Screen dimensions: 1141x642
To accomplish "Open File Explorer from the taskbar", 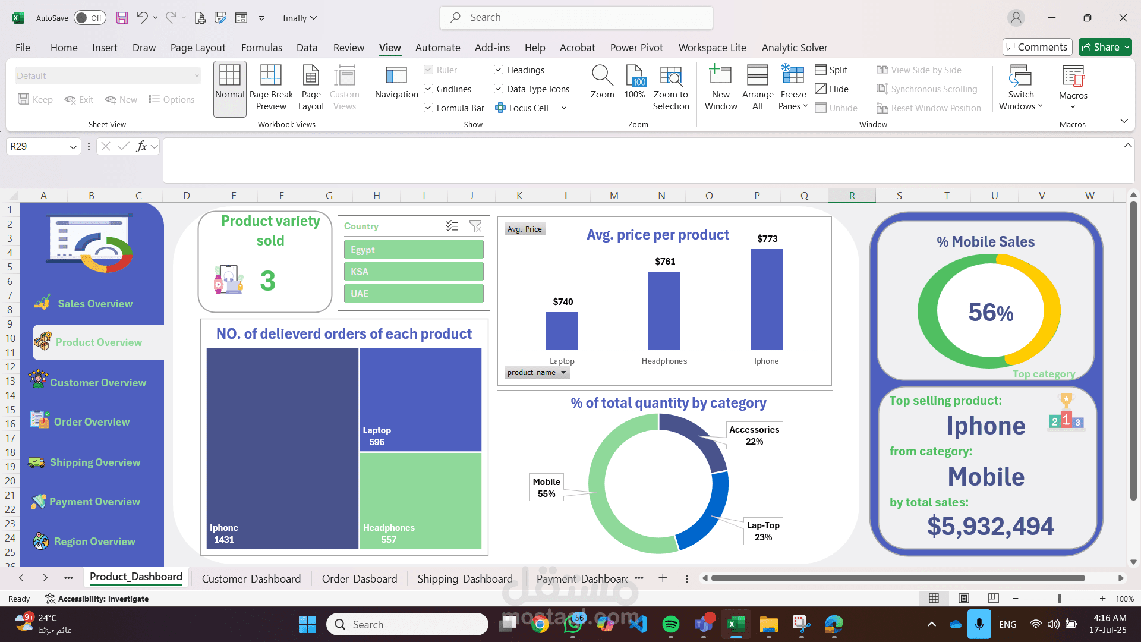I will (x=769, y=624).
